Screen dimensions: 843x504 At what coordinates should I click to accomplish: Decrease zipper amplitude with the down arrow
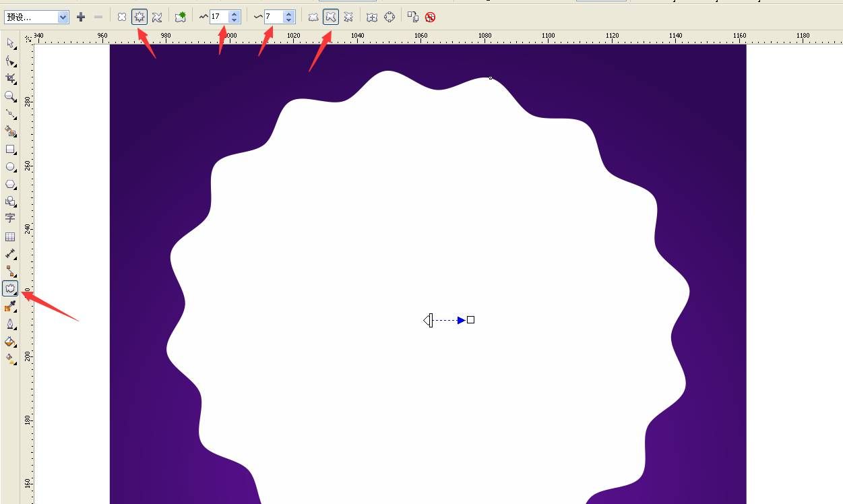(x=235, y=20)
